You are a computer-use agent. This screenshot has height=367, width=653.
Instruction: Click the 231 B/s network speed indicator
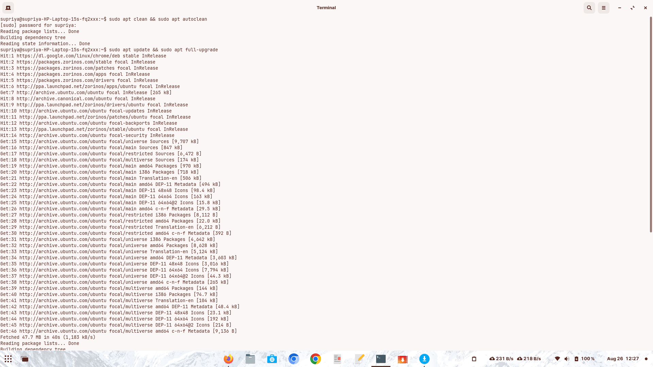(x=502, y=359)
